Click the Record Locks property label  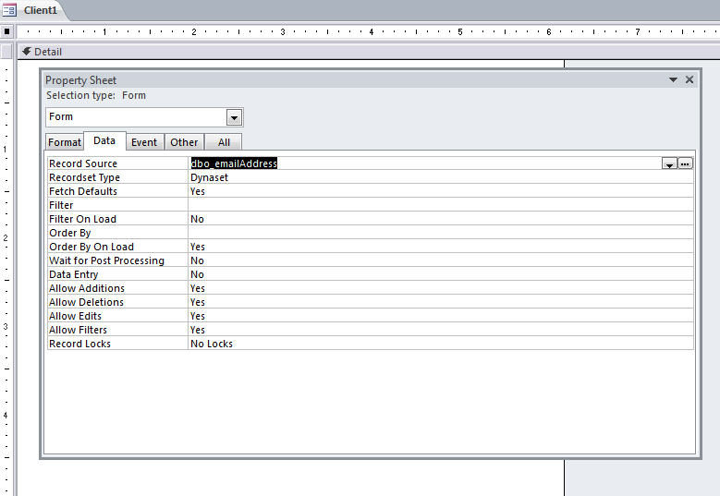[x=79, y=344]
